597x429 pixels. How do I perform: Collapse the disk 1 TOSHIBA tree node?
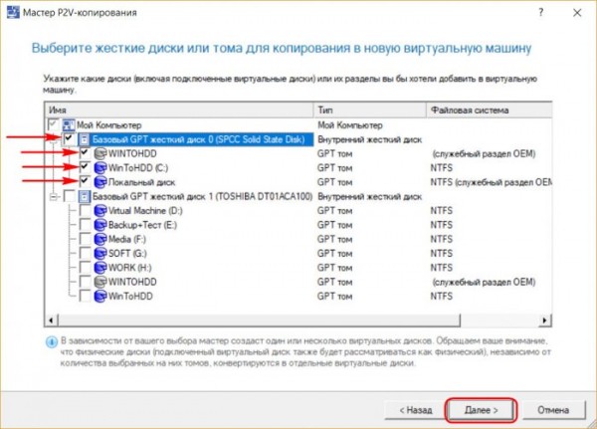pos(54,197)
